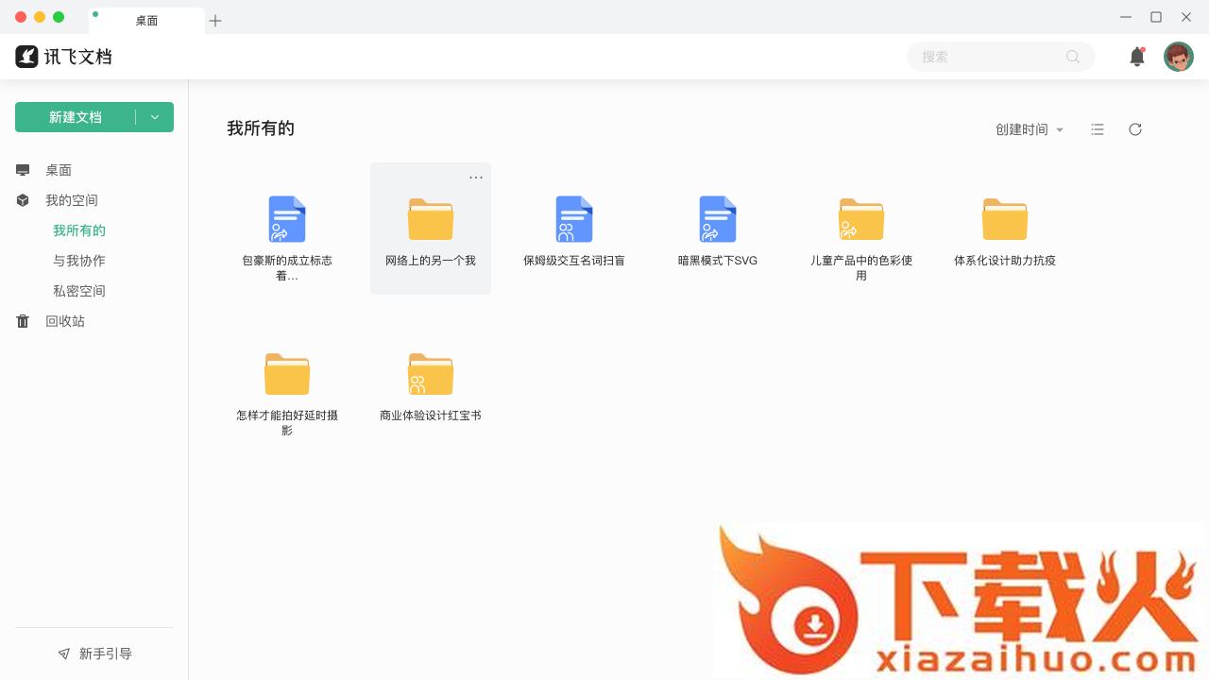This screenshot has width=1209, height=680.
Task: Click the yellow macOS minimize button
Action: coord(40,17)
